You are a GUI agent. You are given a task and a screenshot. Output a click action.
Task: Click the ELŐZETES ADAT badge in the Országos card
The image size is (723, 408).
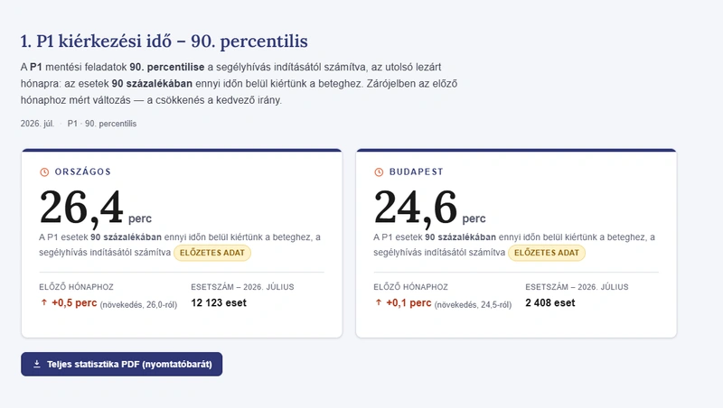[212, 253]
